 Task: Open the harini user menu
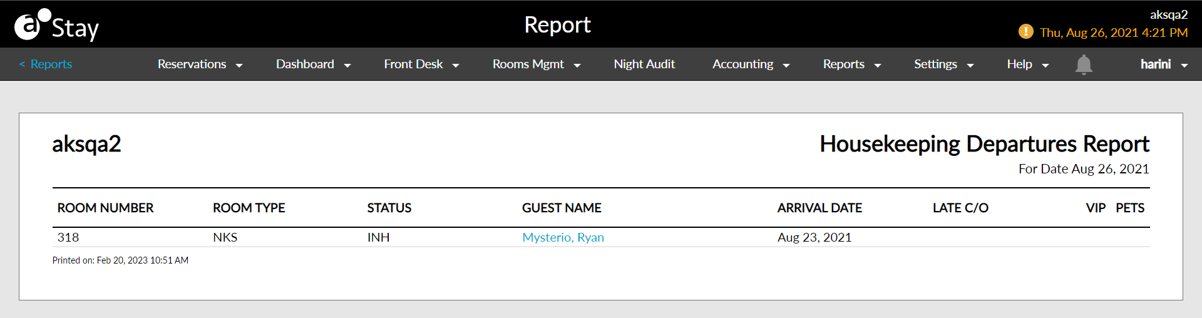coord(1164,64)
